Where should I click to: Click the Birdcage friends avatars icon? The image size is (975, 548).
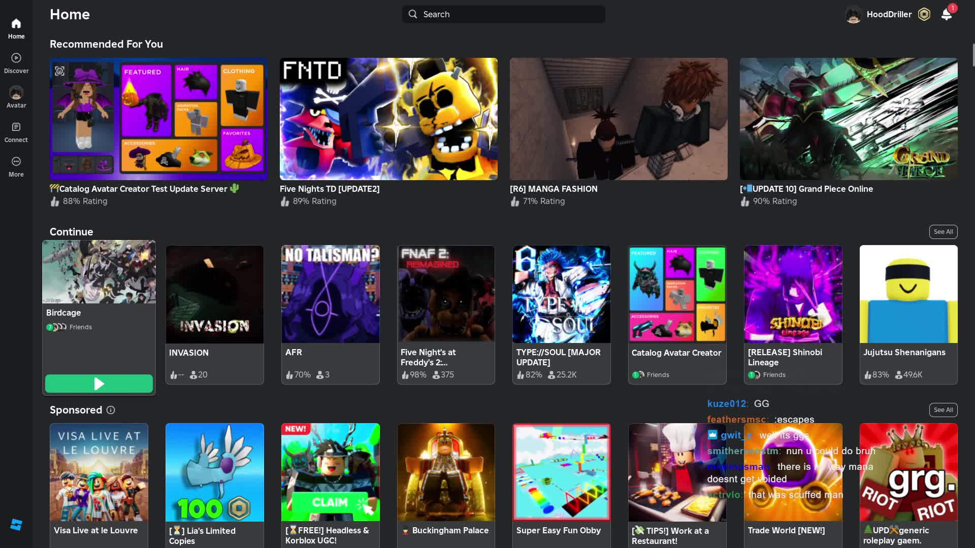pos(56,327)
